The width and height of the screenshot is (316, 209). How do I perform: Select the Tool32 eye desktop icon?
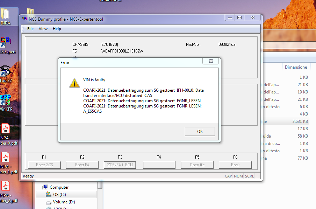click(6, 74)
